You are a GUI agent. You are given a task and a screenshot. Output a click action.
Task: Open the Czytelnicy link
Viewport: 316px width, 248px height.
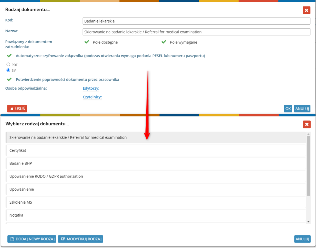pyautogui.click(x=92, y=97)
